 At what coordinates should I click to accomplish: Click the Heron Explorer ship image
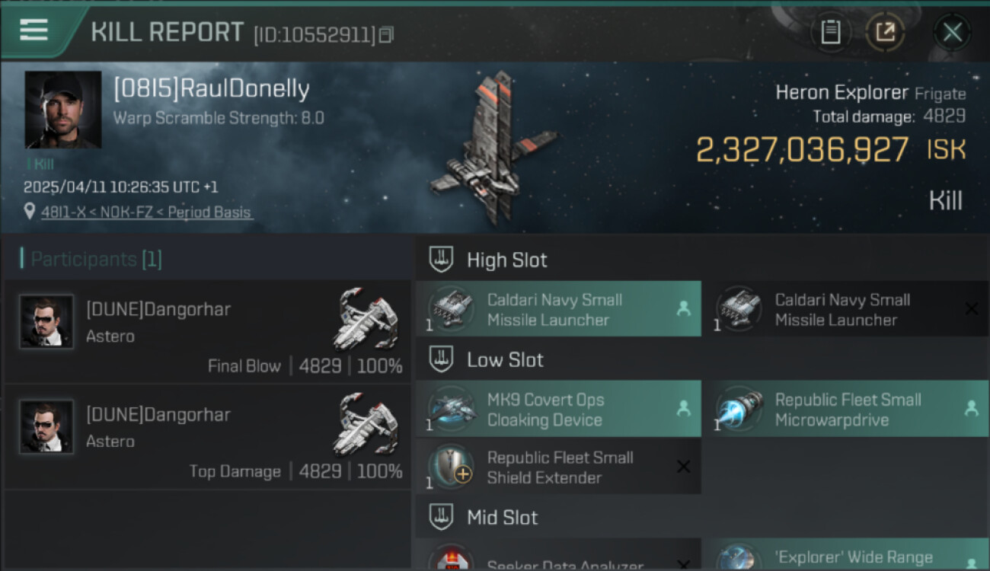click(493, 147)
